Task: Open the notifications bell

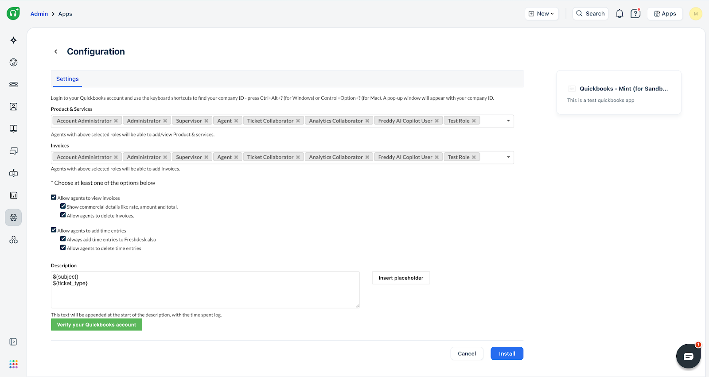Action: pyautogui.click(x=619, y=14)
